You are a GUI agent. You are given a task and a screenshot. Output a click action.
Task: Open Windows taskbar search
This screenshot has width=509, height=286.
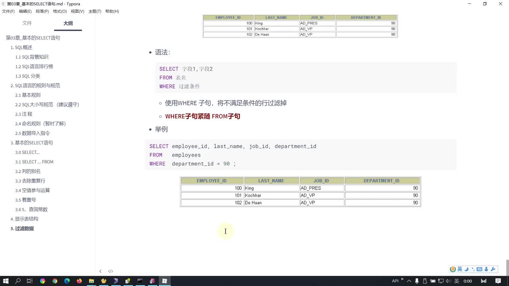(18, 281)
